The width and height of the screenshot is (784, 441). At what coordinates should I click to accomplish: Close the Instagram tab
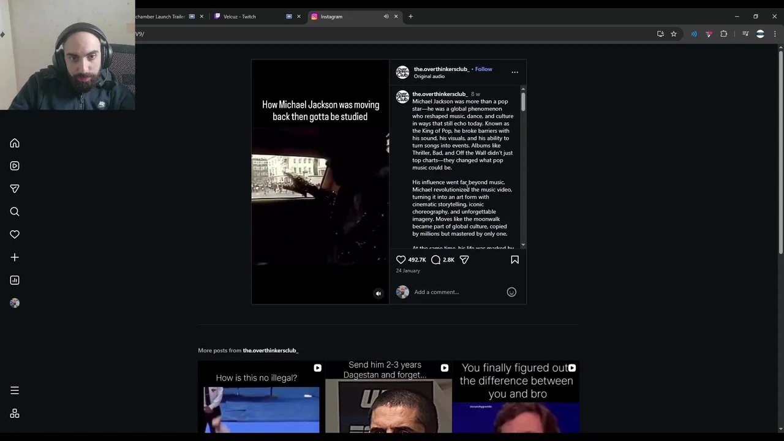(x=396, y=17)
